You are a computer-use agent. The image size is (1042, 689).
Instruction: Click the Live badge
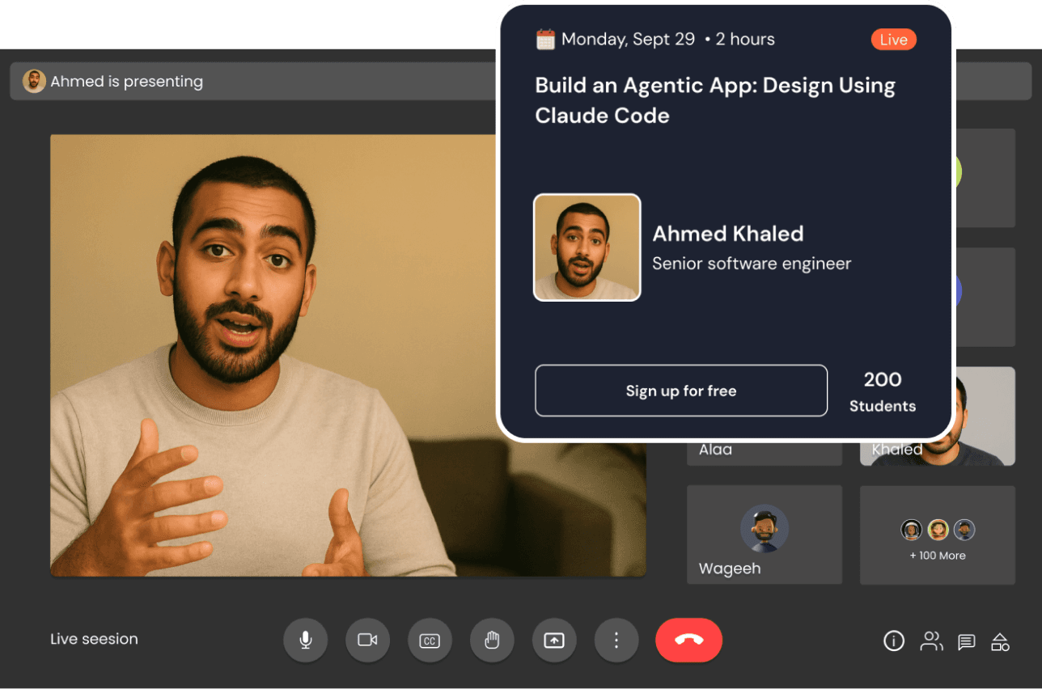pyautogui.click(x=893, y=40)
